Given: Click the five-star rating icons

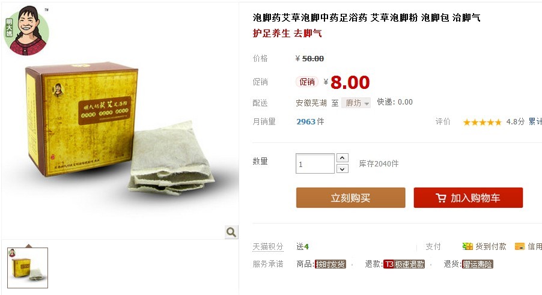Looking at the screenshot, I should (482, 122).
